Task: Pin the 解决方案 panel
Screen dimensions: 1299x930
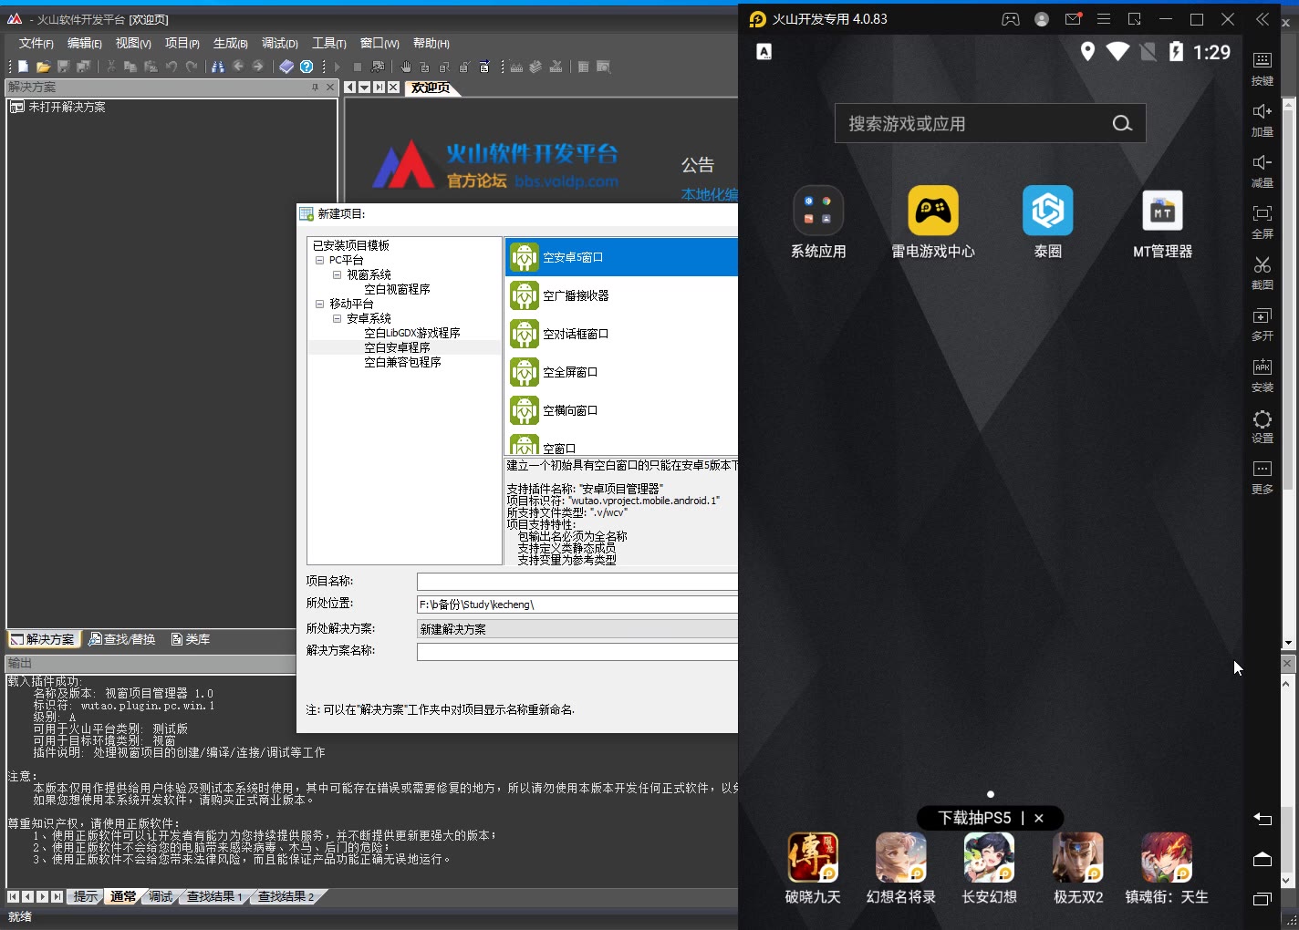Action: 315,88
